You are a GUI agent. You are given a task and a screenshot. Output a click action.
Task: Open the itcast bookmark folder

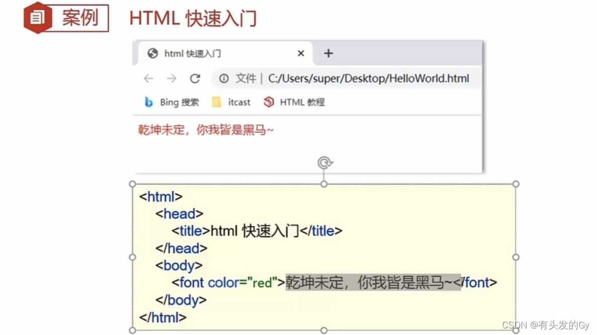pos(231,102)
